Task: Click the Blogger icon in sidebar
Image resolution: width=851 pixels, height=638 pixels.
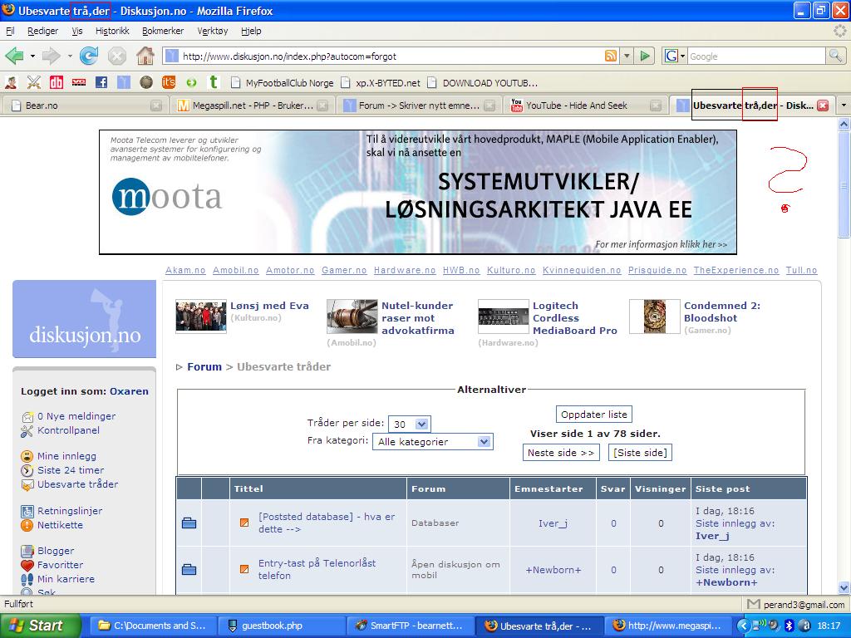Action: (x=27, y=552)
